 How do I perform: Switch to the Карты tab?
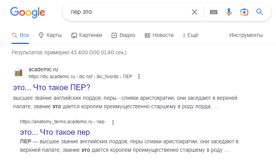click(50, 35)
